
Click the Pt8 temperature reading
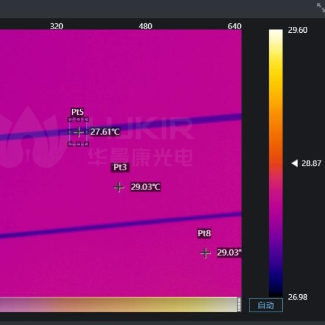coord(229,253)
